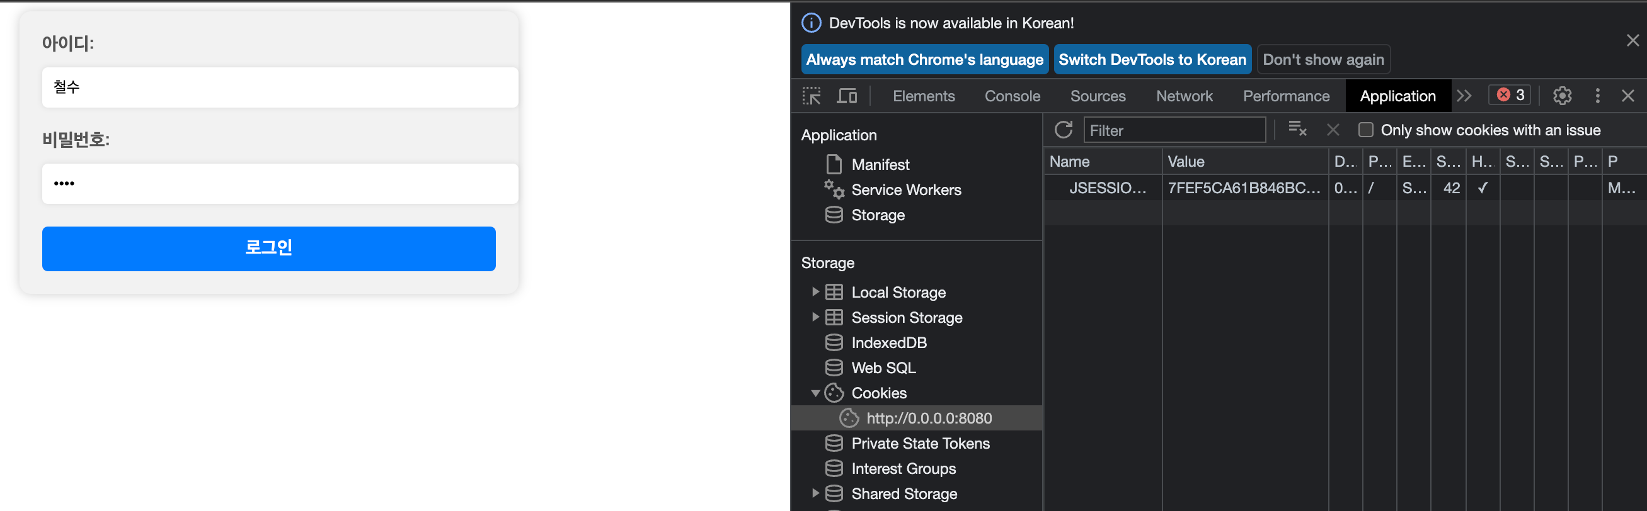
Task: Click the inspect element picker icon
Action: click(x=812, y=96)
